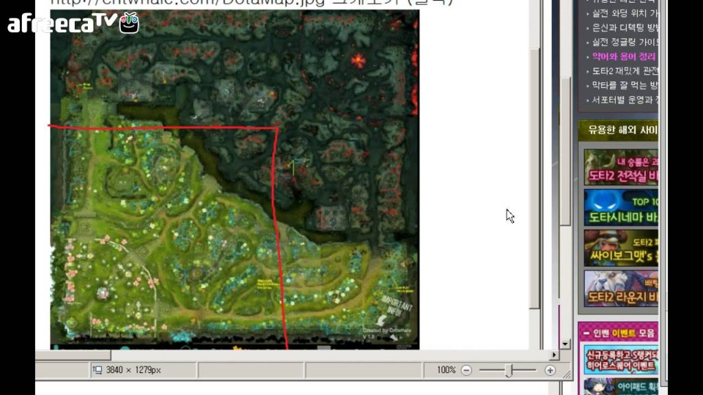Click the image size icon in status bar
Screen dimensions: 703x395
[x=97, y=370]
